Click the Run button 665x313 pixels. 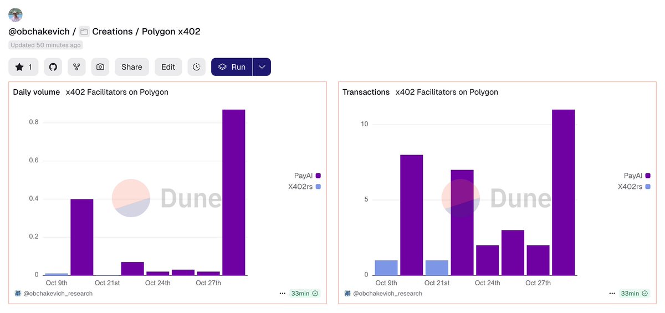[x=232, y=67]
